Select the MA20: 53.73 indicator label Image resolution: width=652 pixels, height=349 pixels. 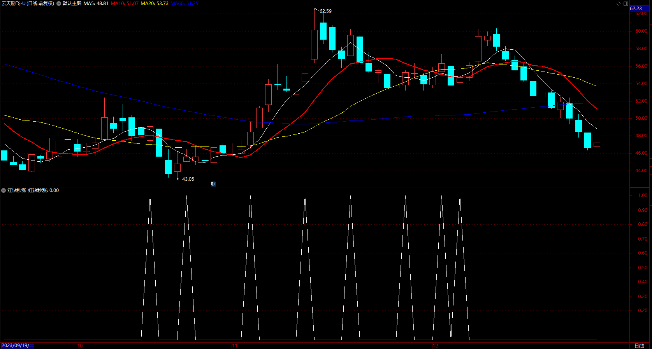pos(155,3)
